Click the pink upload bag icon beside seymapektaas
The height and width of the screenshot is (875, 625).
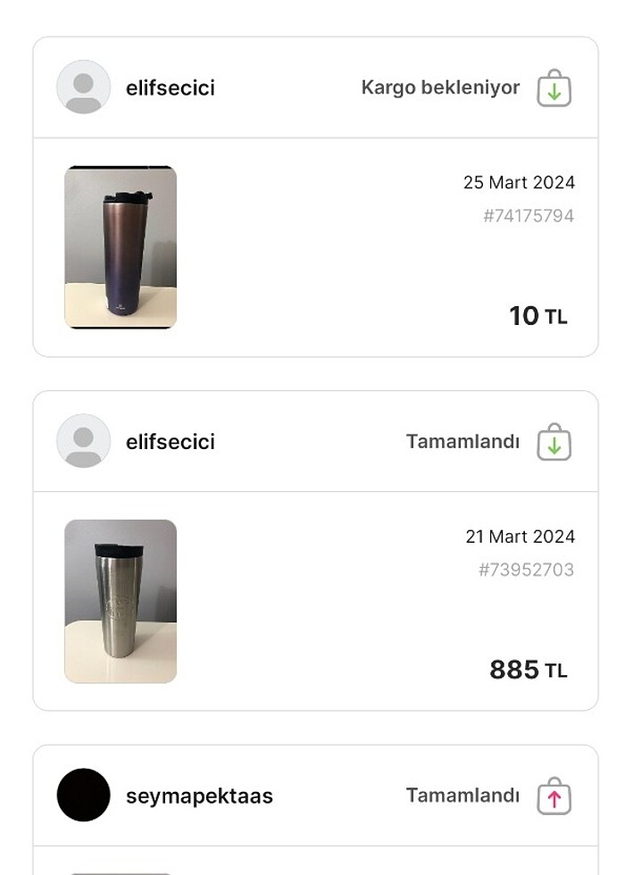click(x=554, y=796)
